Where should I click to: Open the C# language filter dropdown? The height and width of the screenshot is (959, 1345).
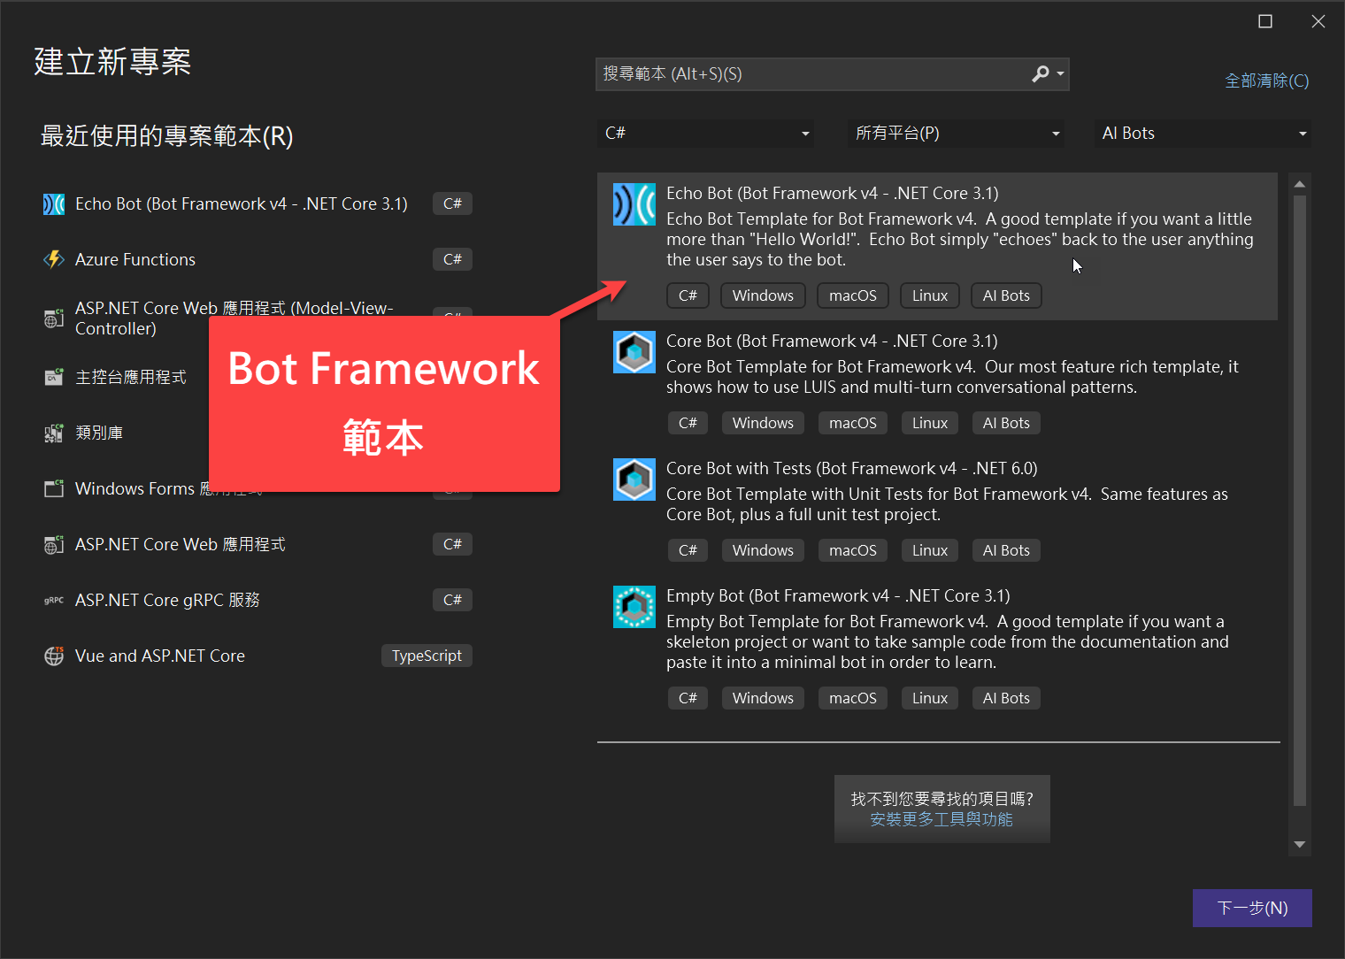click(705, 134)
